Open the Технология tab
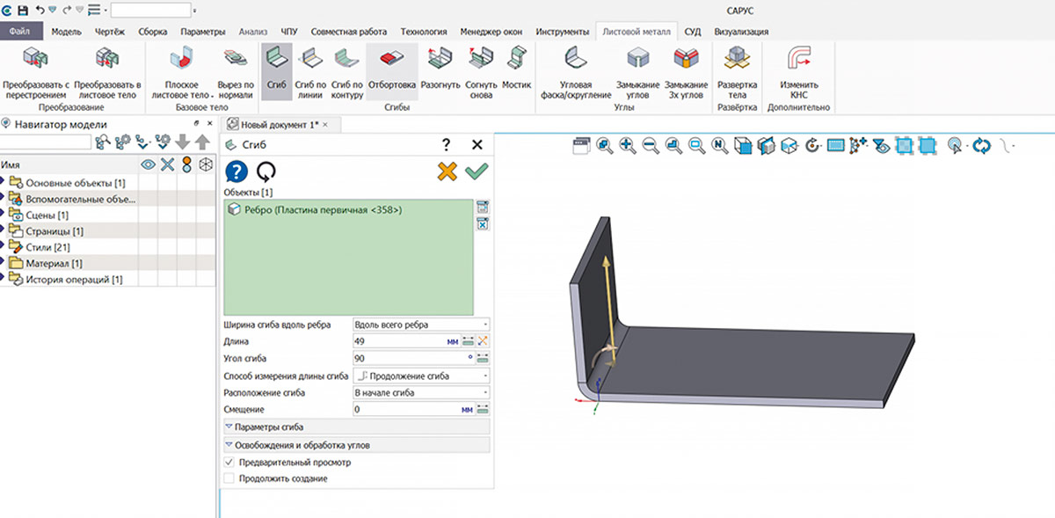The image size is (1055, 518). click(x=424, y=32)
